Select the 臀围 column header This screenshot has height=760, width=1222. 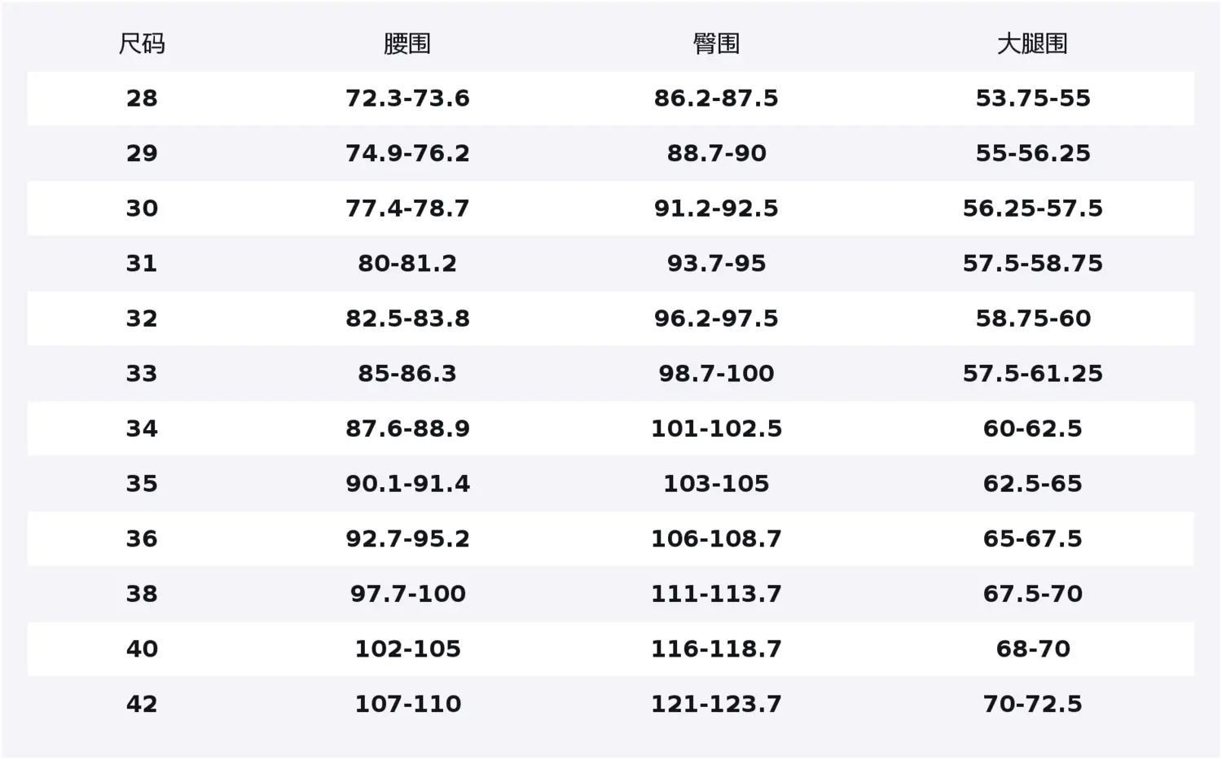click(x=716, y=43)
